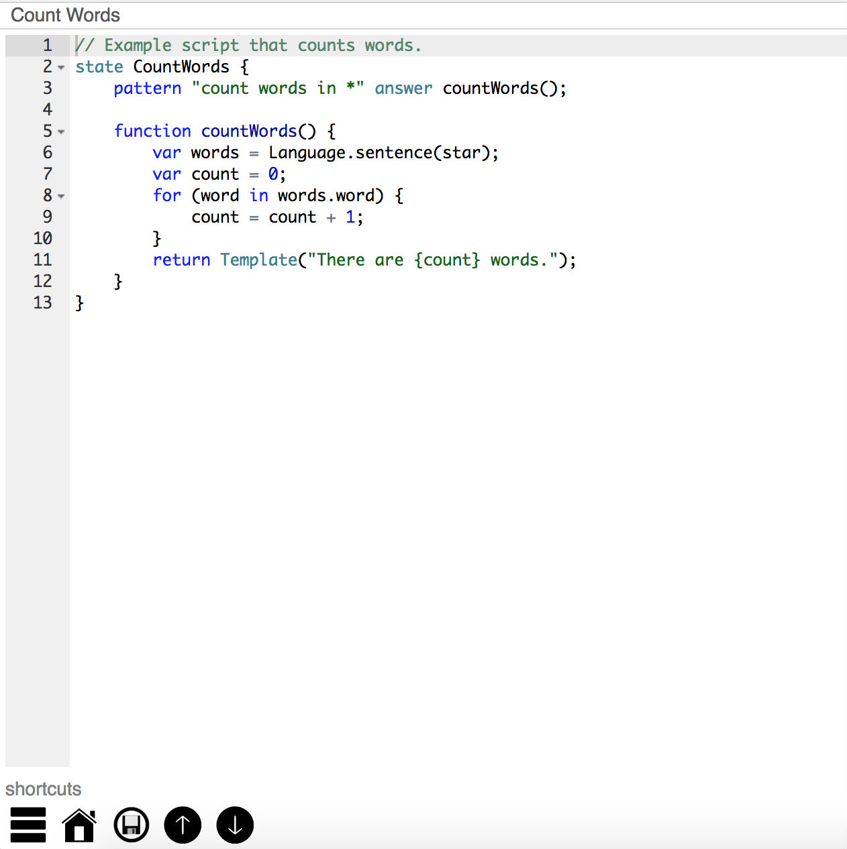This screenshot has height=849, width=847.
Task: Select line number 1 in gutter
Action: (x=47, y=45)
